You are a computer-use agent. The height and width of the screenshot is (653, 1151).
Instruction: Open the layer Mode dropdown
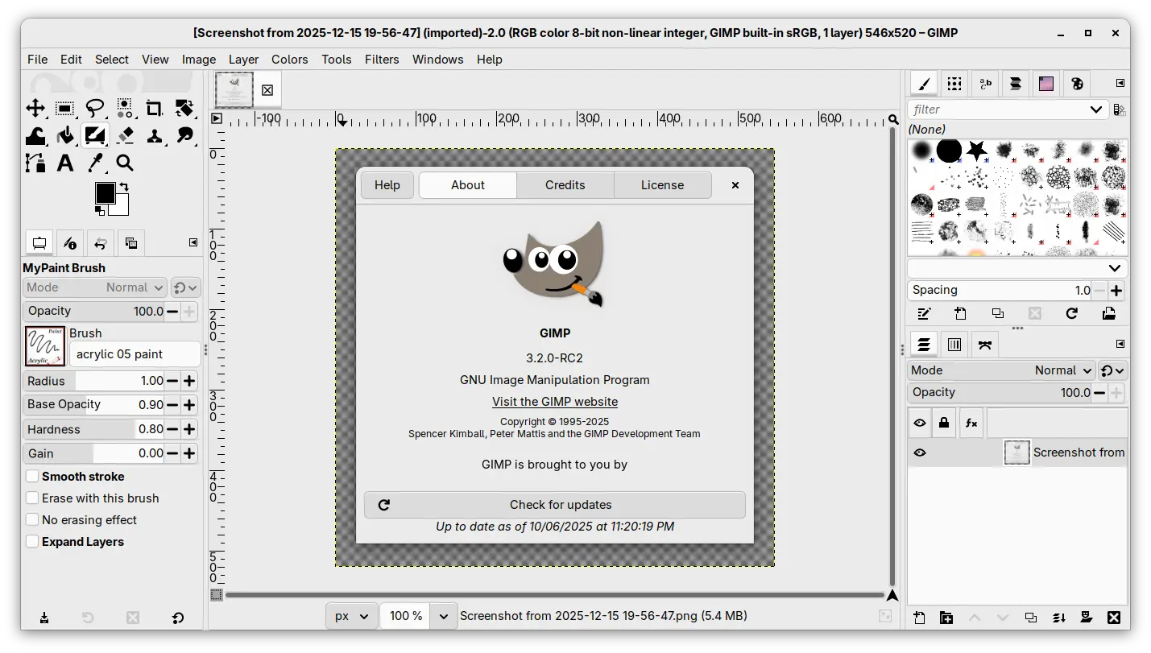point(1062,370)
